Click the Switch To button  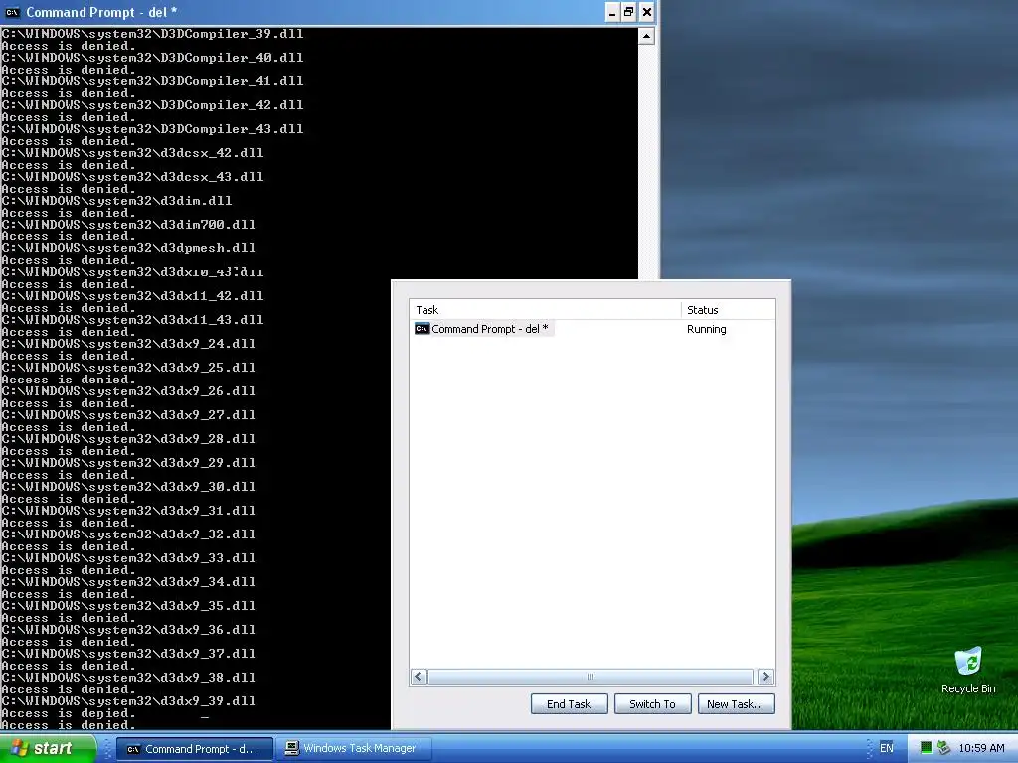(652, 704)
